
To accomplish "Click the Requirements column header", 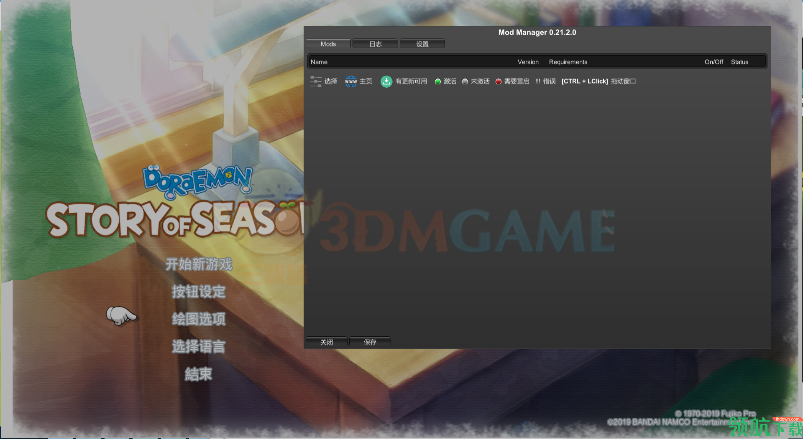I will 568,62.
